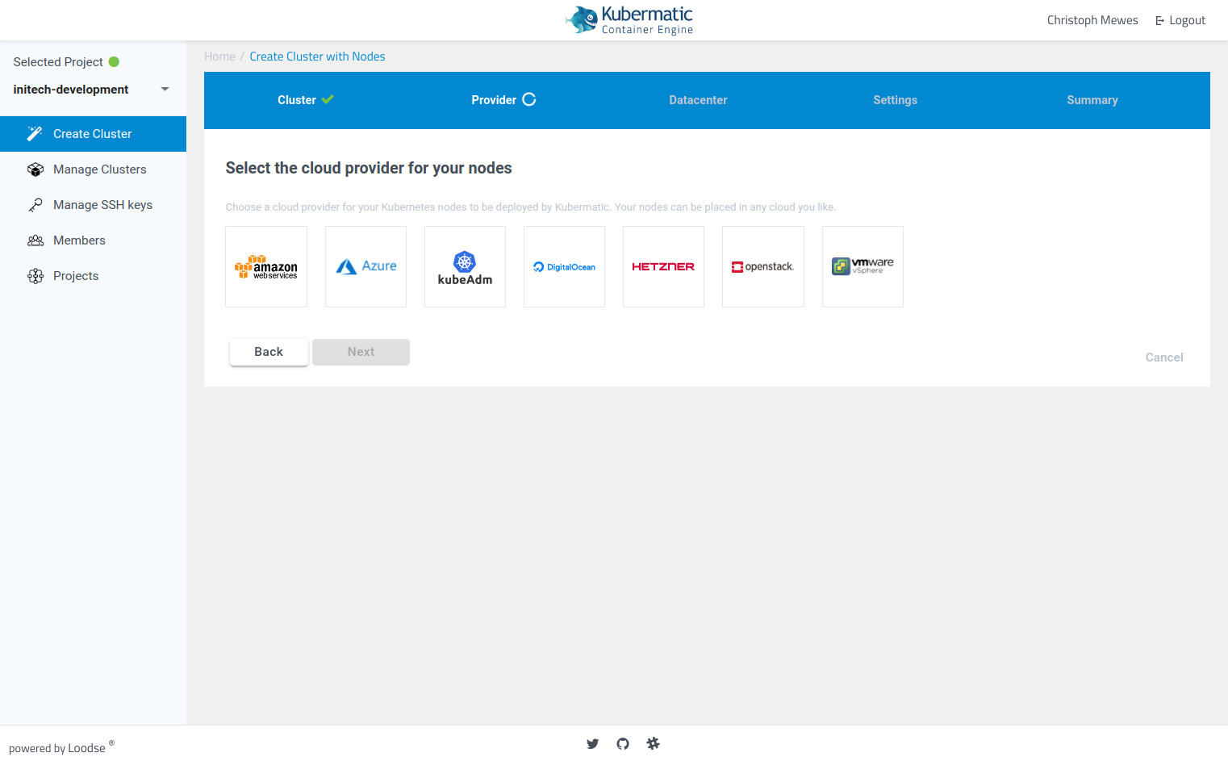Click the Projects icon in sidebar
Screen dimensions: 1228x761
(x=36, y=276)
